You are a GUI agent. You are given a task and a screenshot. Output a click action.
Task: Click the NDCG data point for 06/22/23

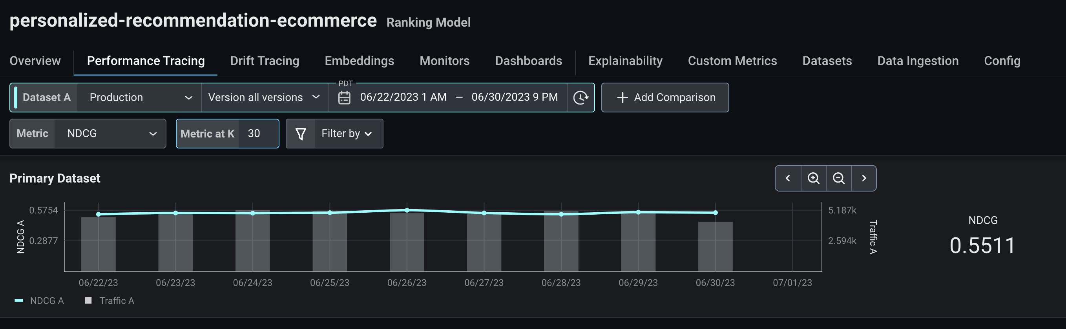[x=99, y=214]
